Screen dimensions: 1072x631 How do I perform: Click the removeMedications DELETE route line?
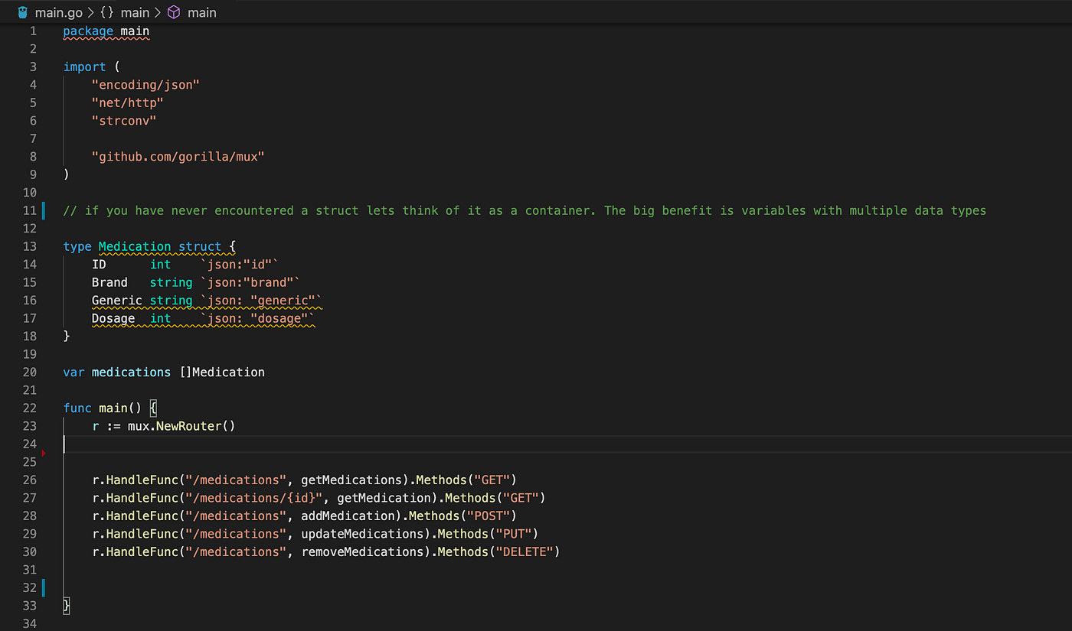325,551
